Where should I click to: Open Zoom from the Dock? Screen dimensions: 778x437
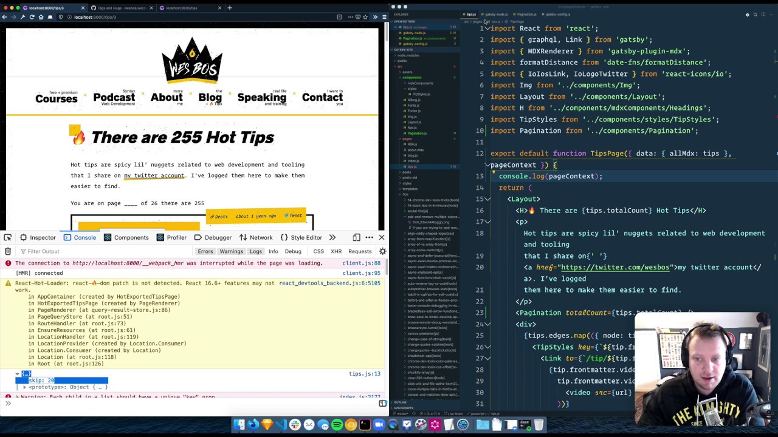click(x=379, y=425)
